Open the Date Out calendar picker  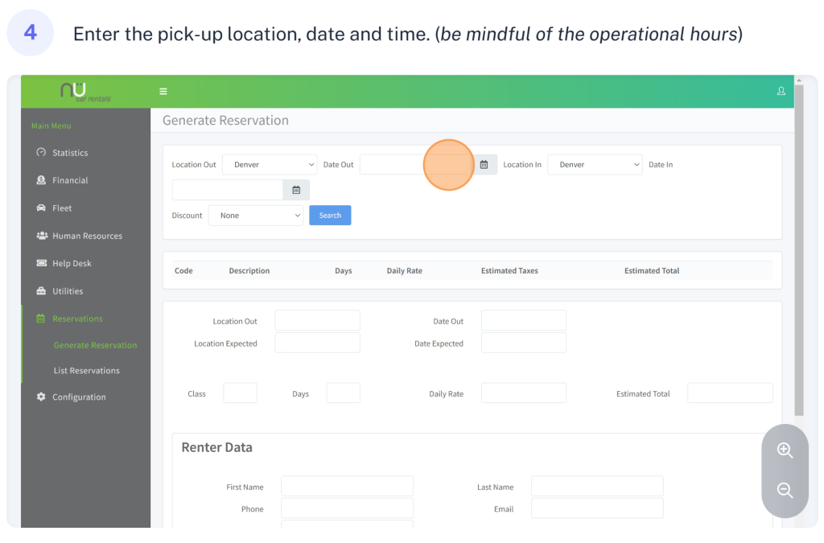pos(484,165)
